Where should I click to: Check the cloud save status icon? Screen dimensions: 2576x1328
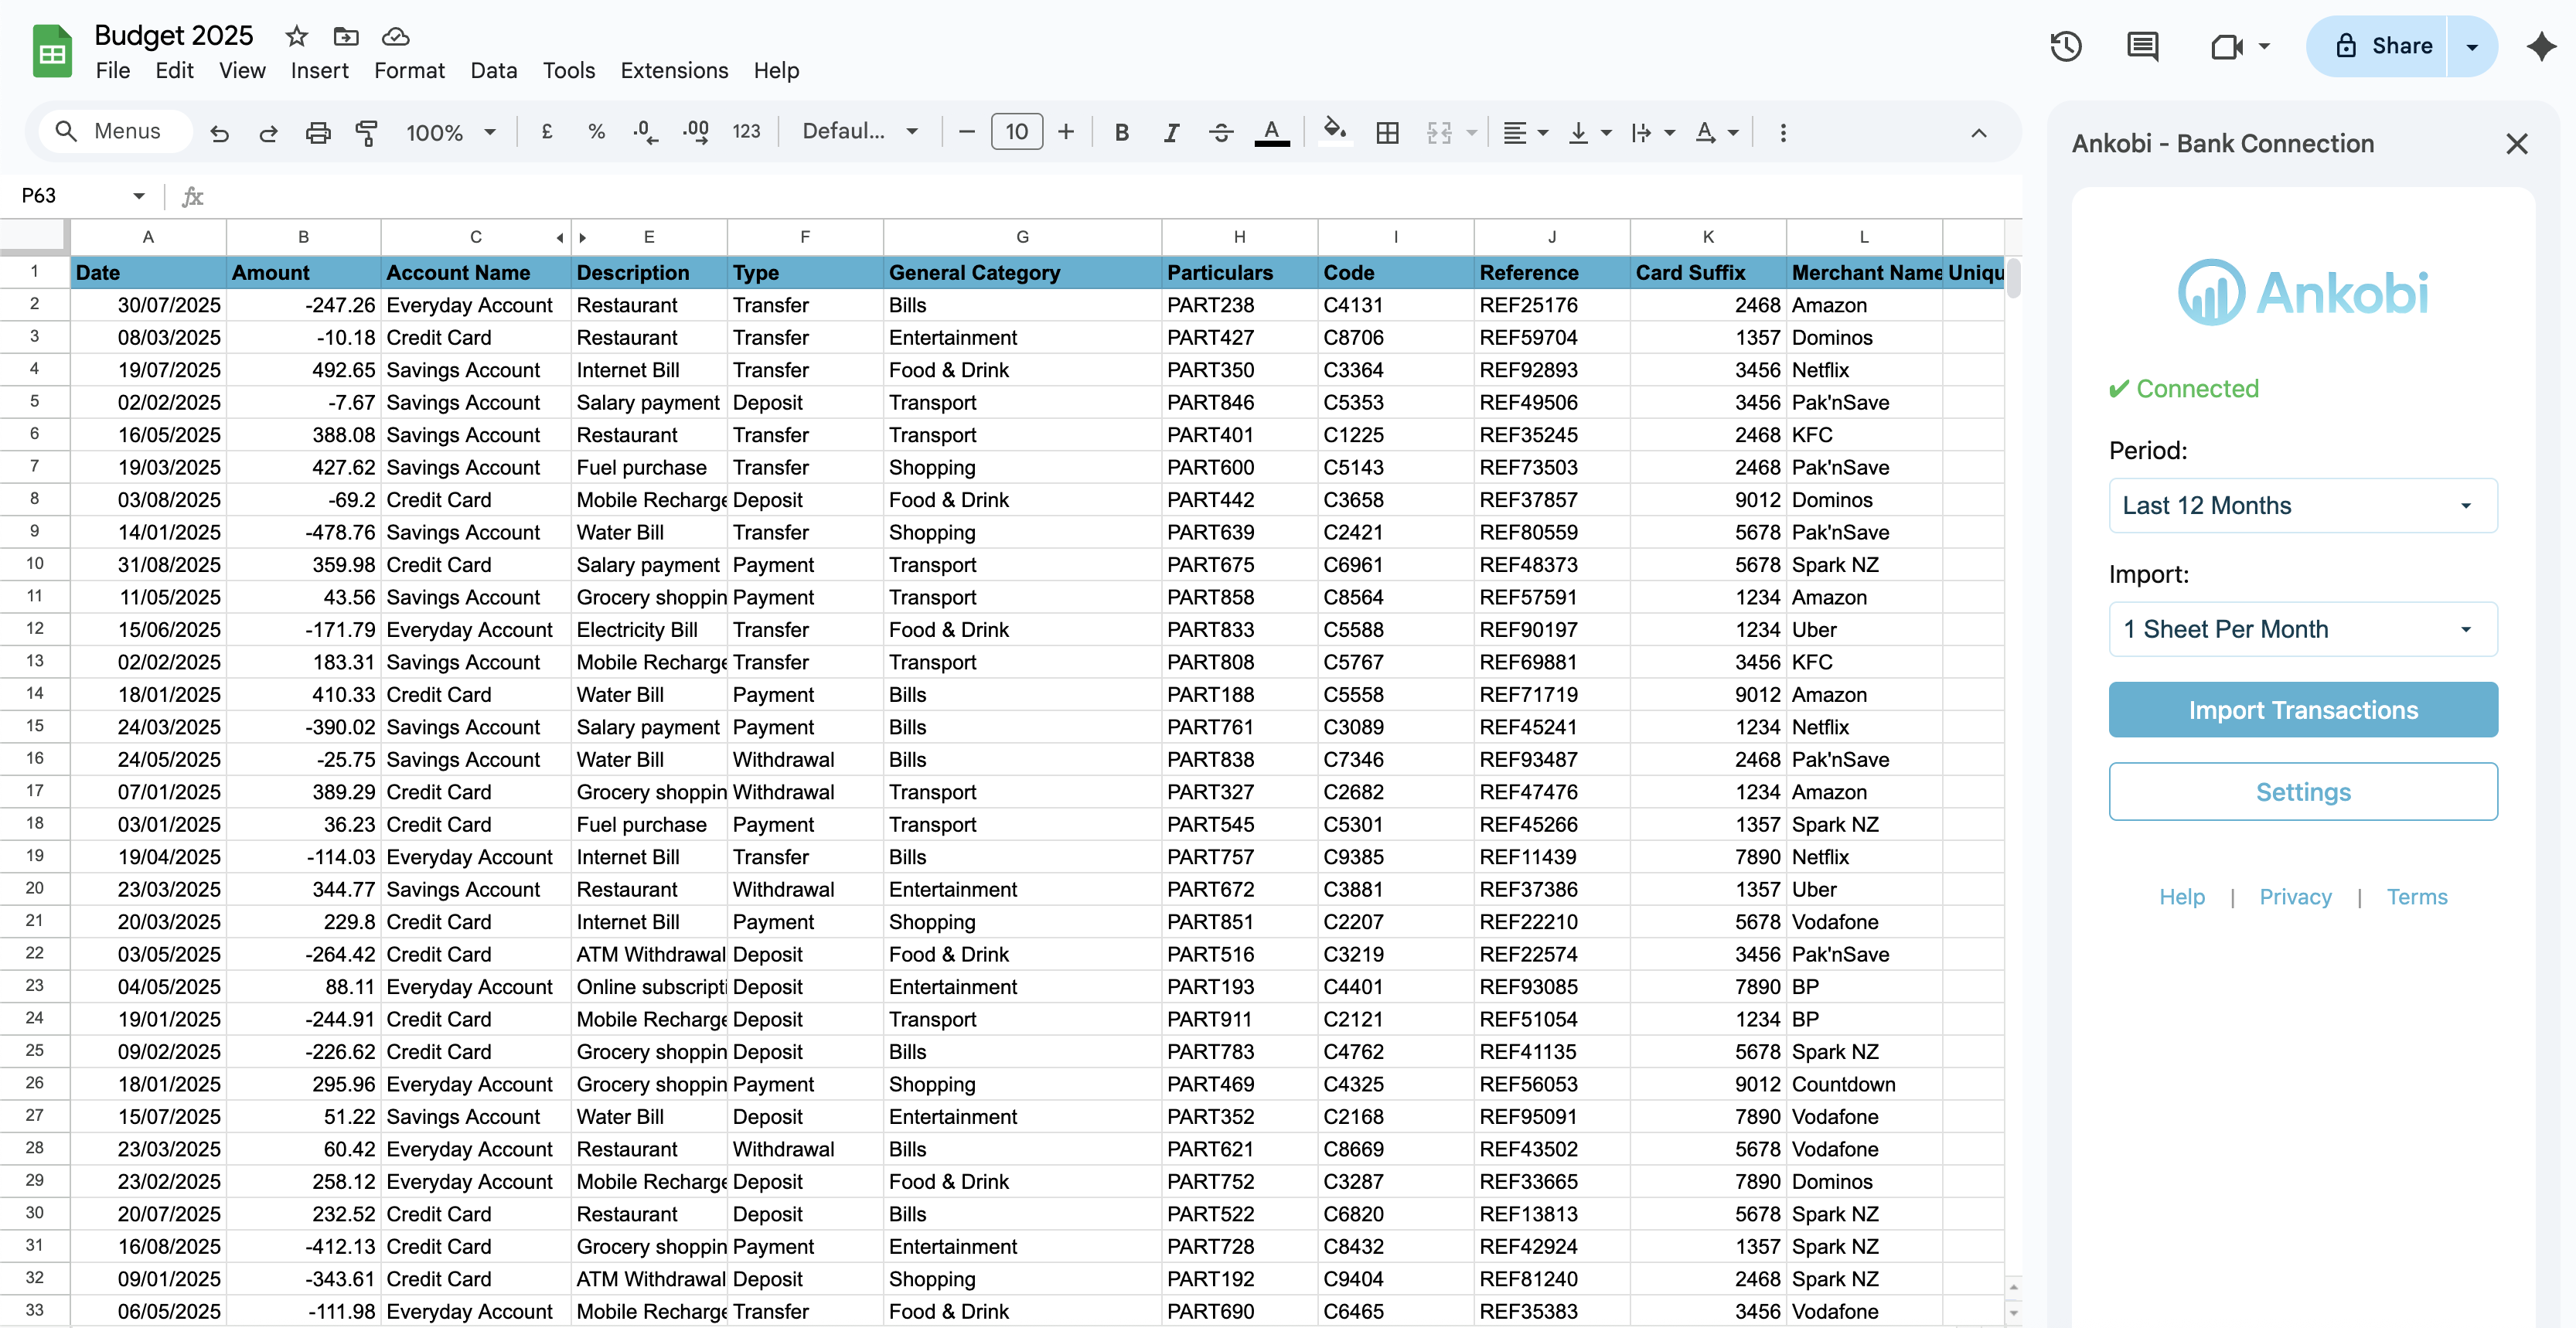coord(396,36)
